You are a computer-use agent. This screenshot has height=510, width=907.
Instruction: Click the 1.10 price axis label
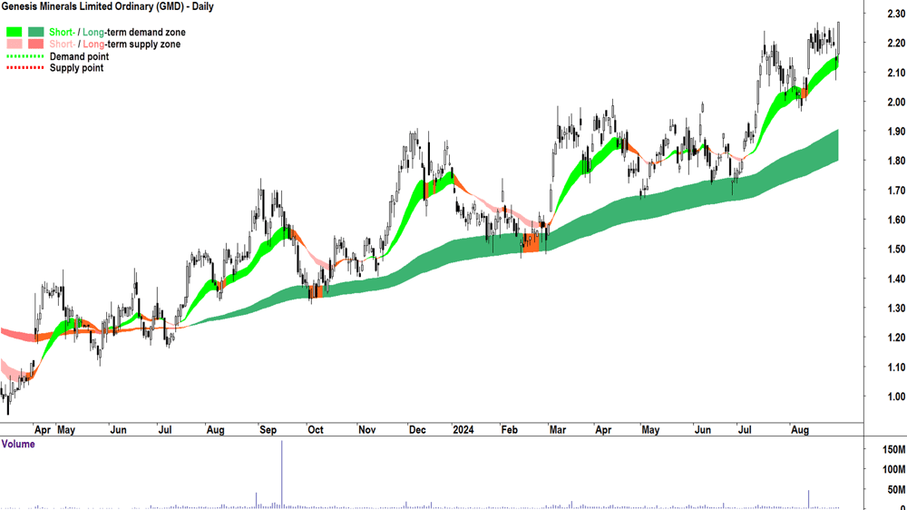(x=895, y=367)
